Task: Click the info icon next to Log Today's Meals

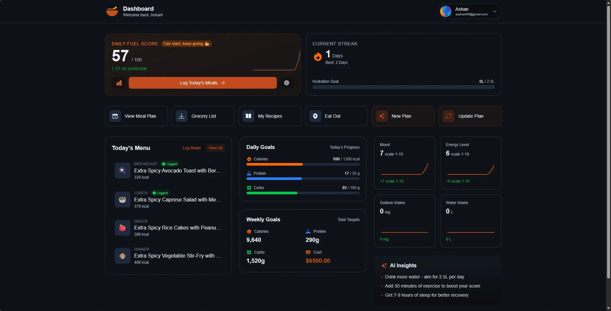Action: point(286,83)
